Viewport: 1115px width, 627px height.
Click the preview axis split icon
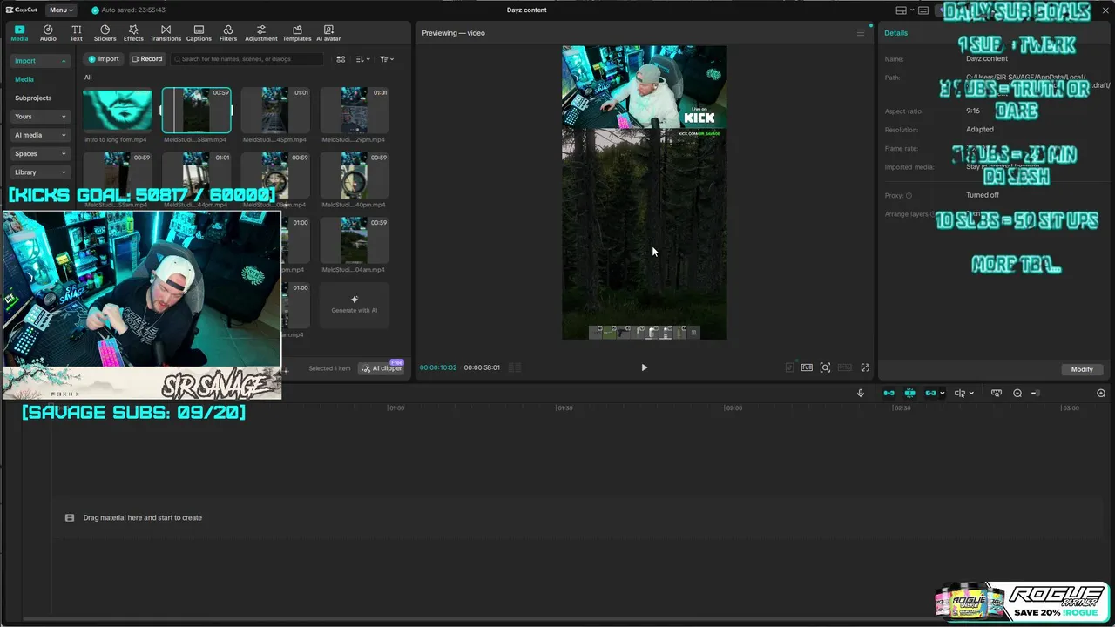pyautogui.click(x=959, y=393)
